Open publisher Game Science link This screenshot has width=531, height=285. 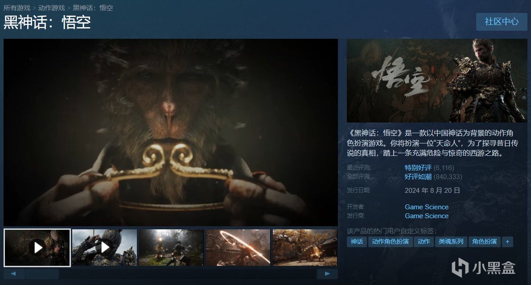coord(427,216)
